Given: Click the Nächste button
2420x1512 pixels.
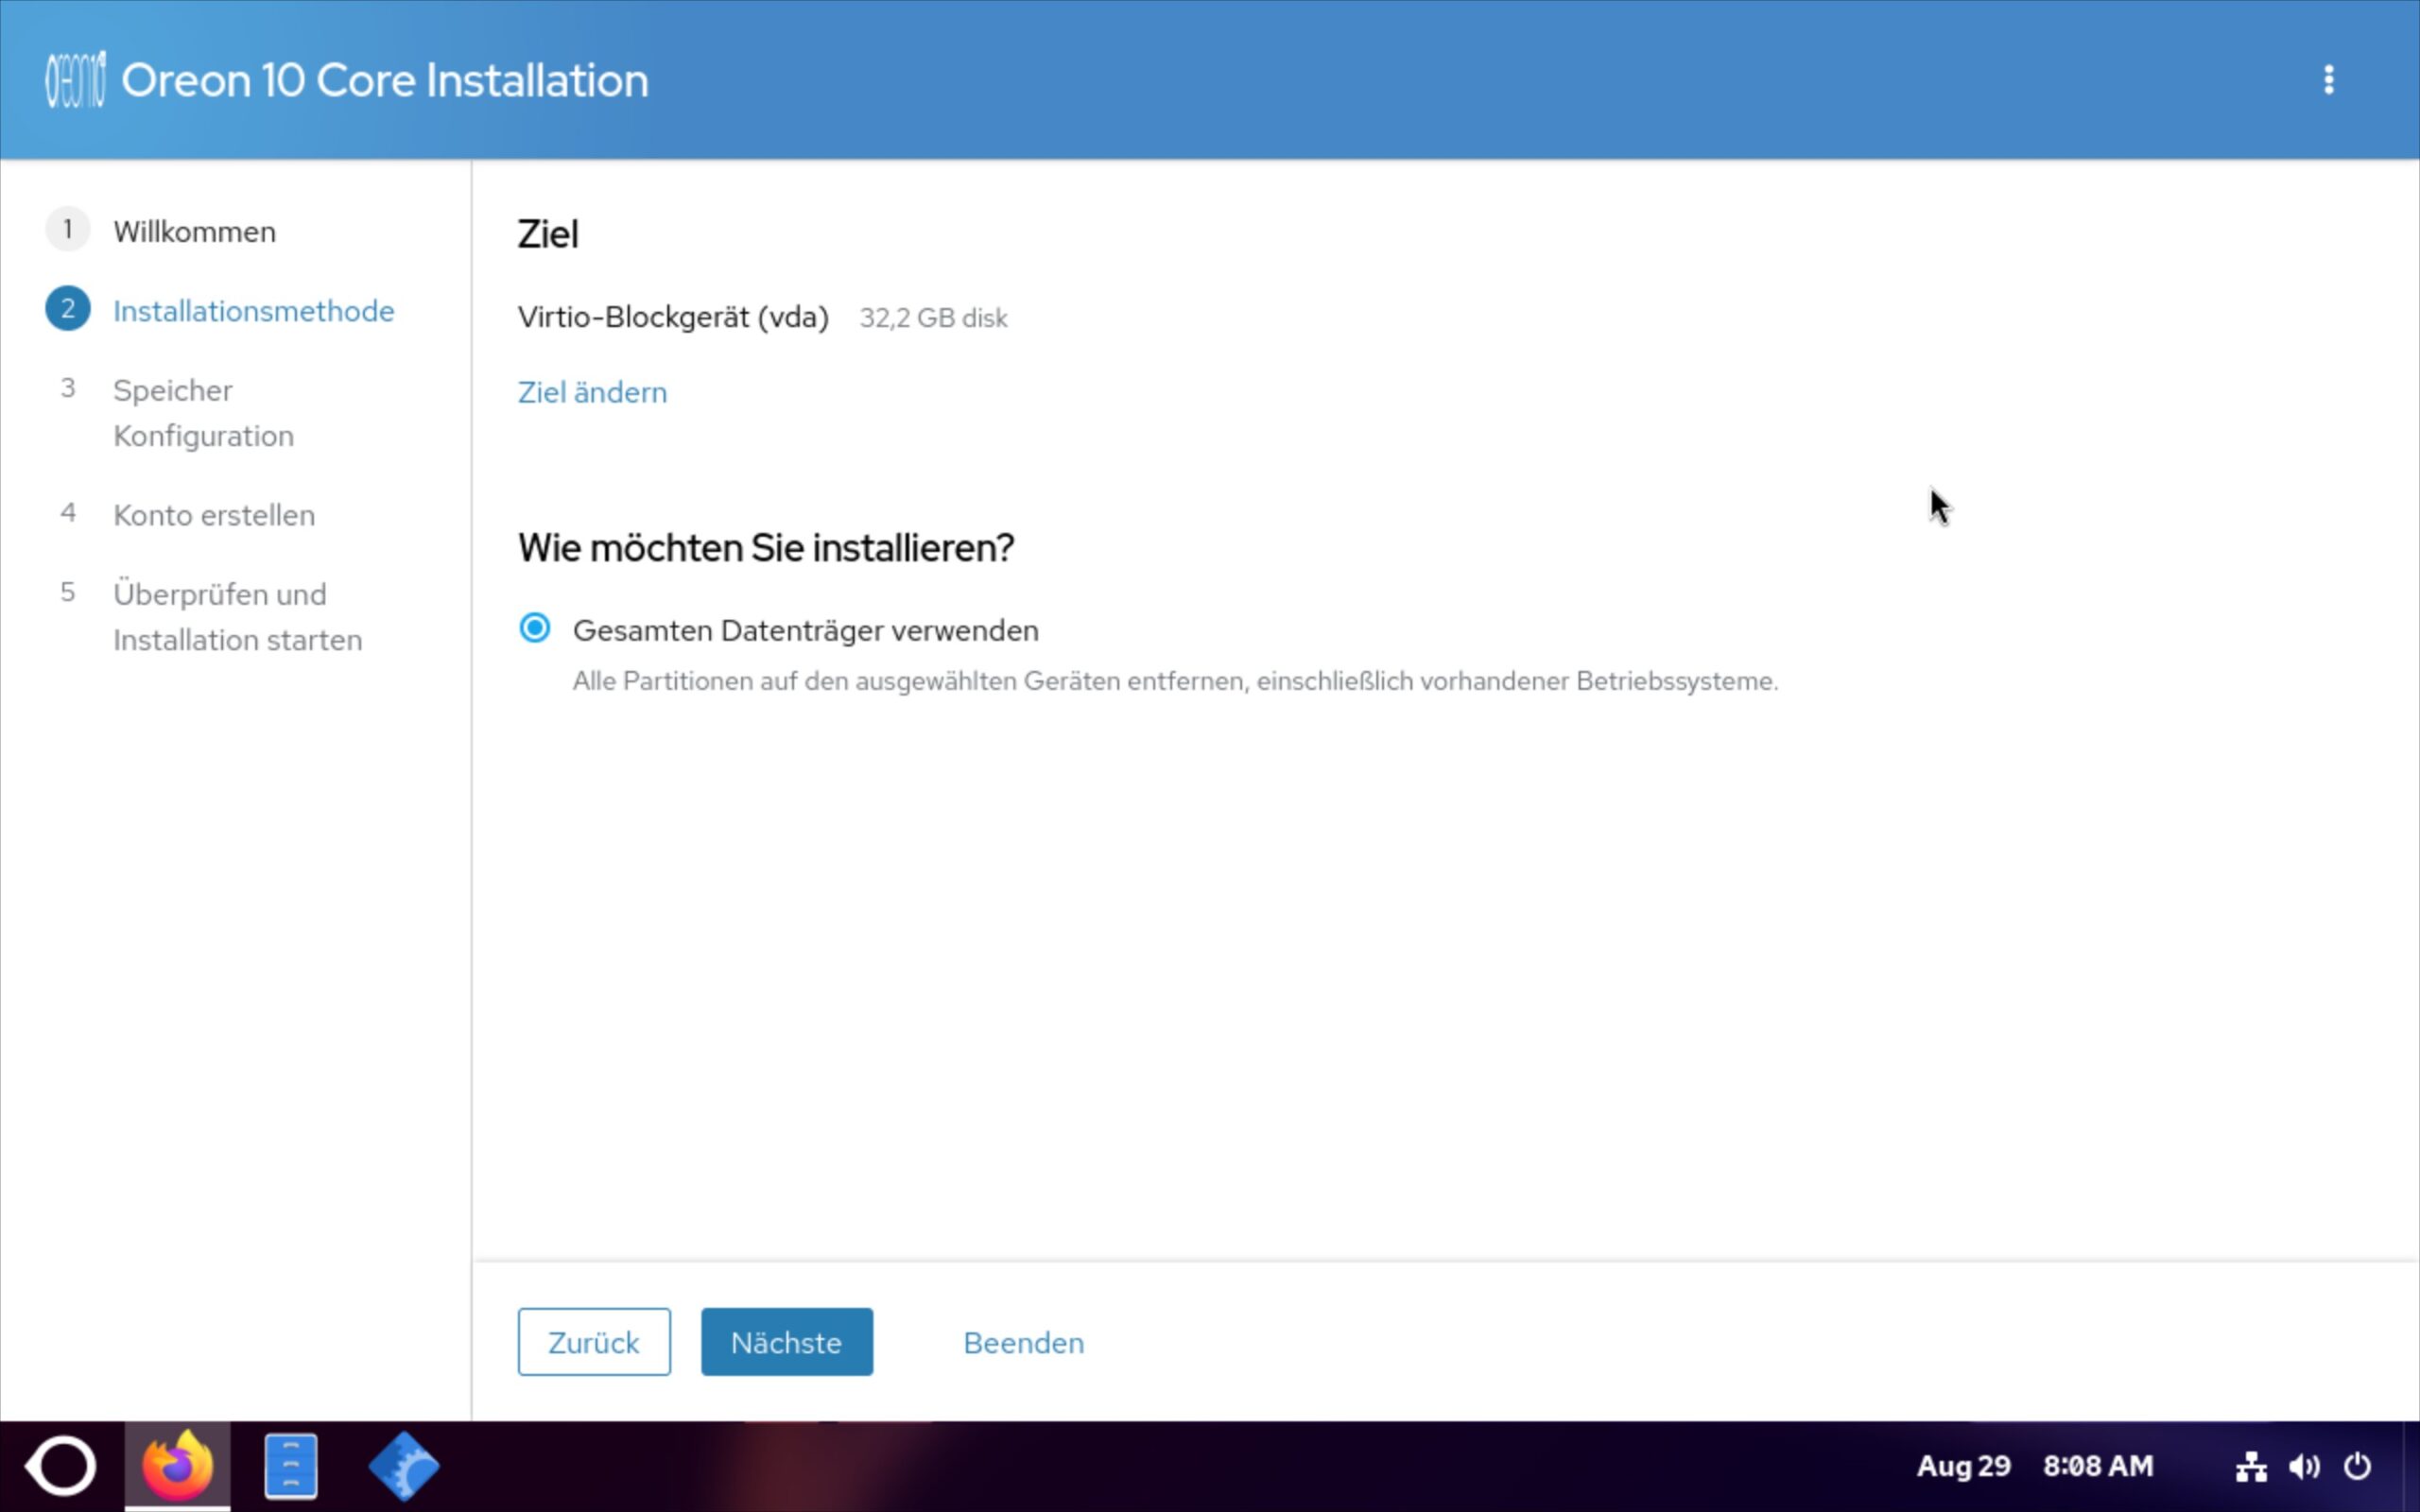Looking at the screenshot, I should coord(787,1342).
